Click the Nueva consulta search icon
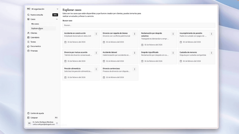The width and height of the screenshot is (239, 134). point(28,15)
